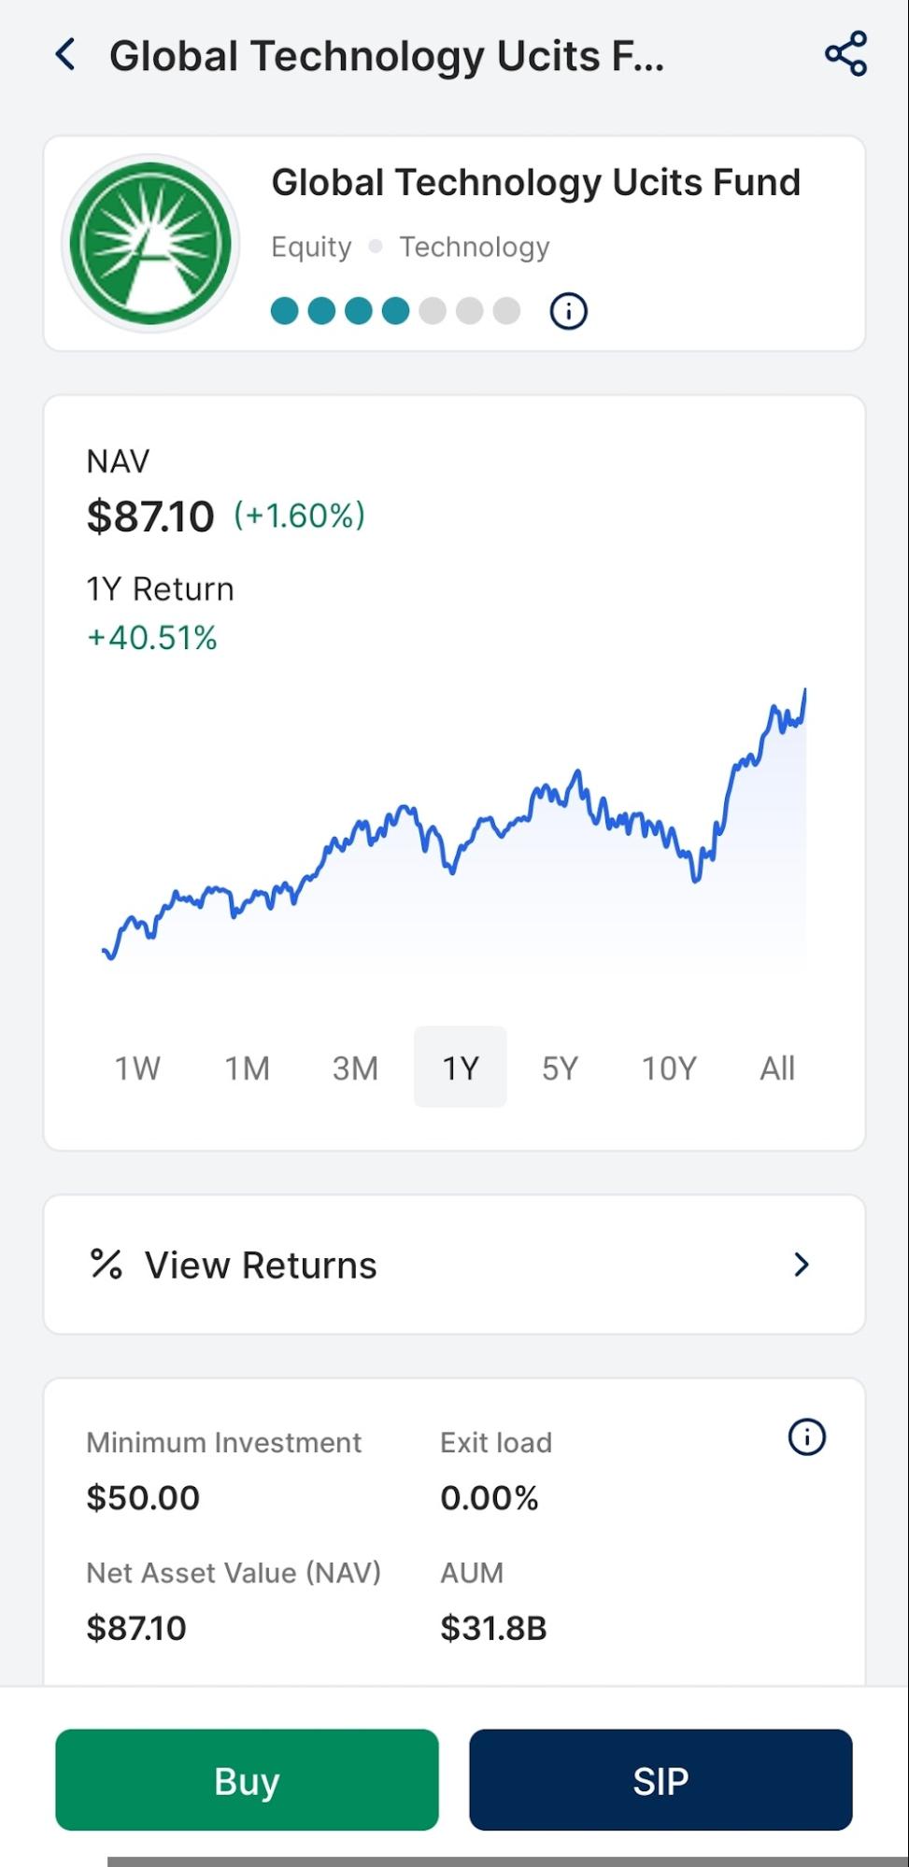Switch chart to 3M range

[356, 1068]
